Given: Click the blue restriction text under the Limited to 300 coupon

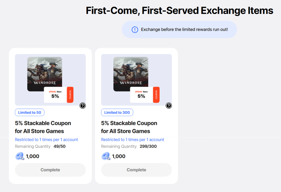Looking at the screenshot, I should 133,140.
